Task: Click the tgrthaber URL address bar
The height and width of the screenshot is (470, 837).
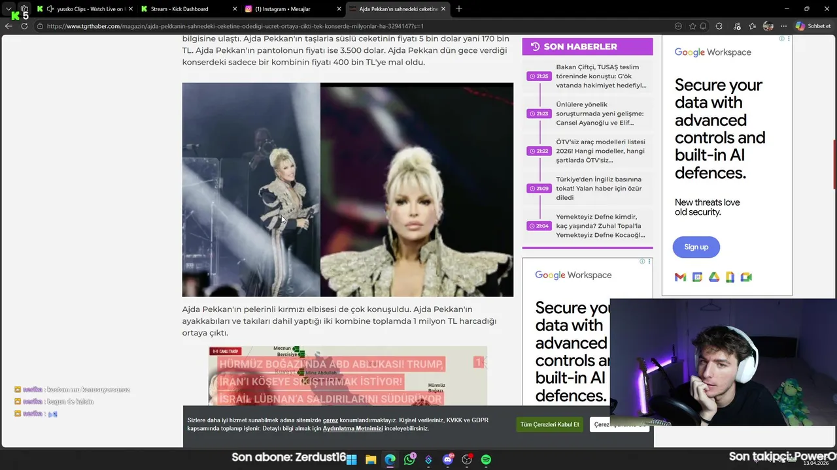Action: tap(235, 26)
